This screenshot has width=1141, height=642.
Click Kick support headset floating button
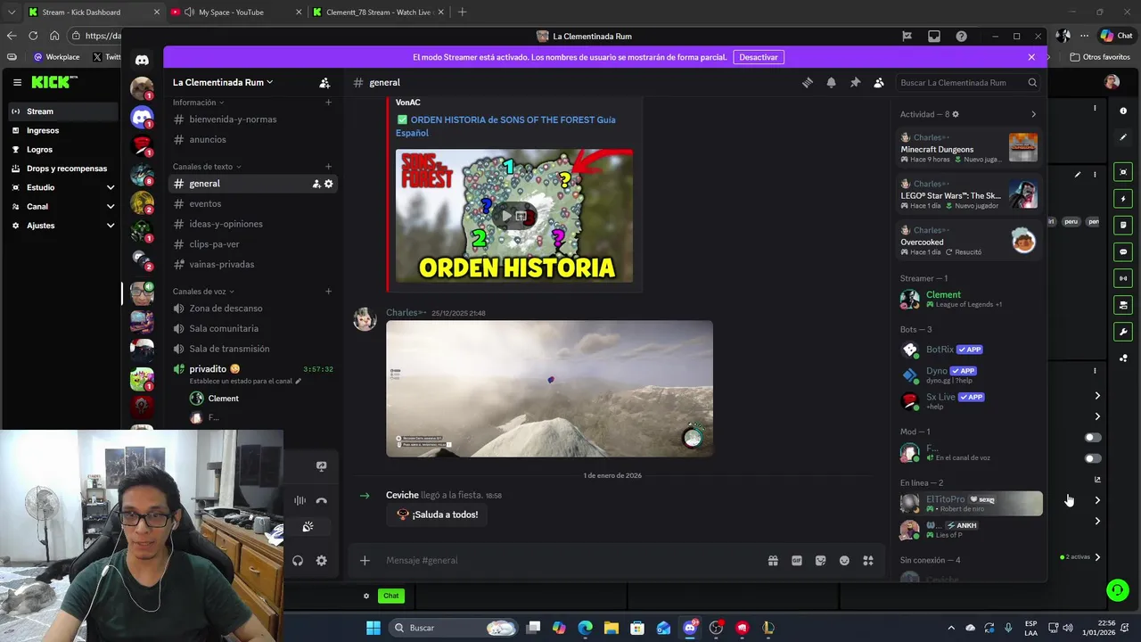click(1117, 590)
